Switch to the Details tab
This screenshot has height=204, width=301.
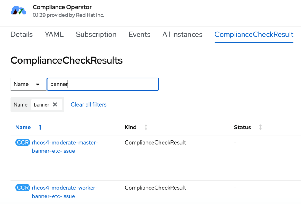point(21,35)
